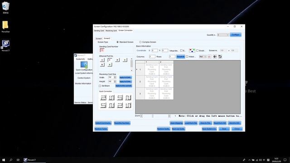Image resolution: width=290 pixels, height=163 pixels.
Task: Click the undo curved arrow icon
Action: click(x=220, y=57)
